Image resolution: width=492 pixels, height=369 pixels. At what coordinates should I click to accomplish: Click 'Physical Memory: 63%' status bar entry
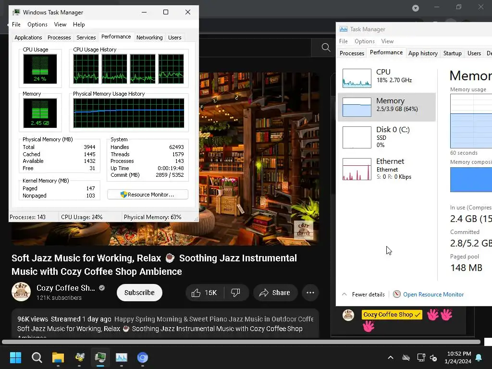(x=152, y=217)
